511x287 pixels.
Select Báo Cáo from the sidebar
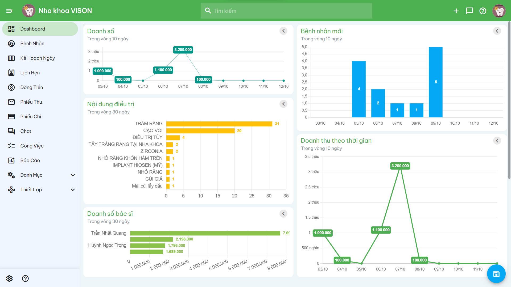tap(30, 160)
